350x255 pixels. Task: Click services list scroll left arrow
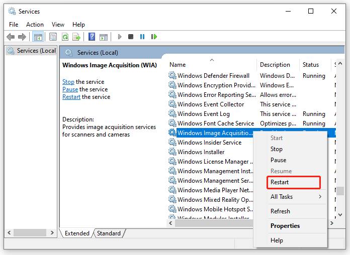(171, 223)
